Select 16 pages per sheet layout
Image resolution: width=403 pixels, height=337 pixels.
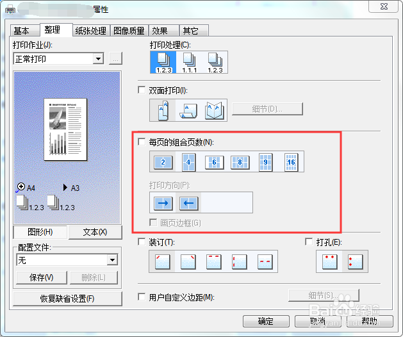pos(292,162)
